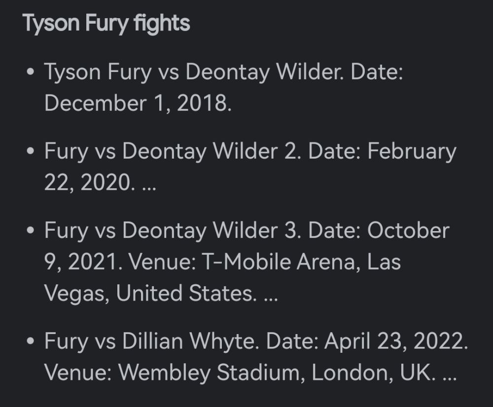Viewport: 493px width, 407px height.
Task: Click the 'London, UK' location text
Action: click(371, 373)
